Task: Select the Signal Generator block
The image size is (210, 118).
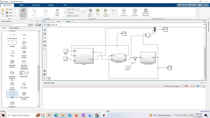Action: coord(12,86)
